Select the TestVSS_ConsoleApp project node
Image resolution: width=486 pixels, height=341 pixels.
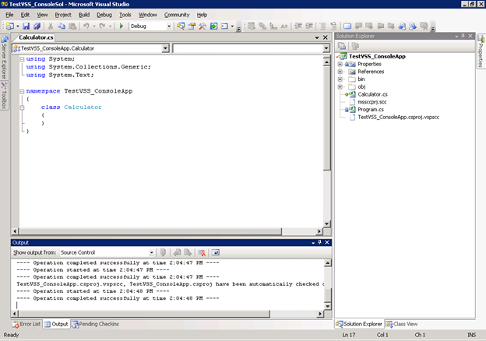(x=377, y=56)
